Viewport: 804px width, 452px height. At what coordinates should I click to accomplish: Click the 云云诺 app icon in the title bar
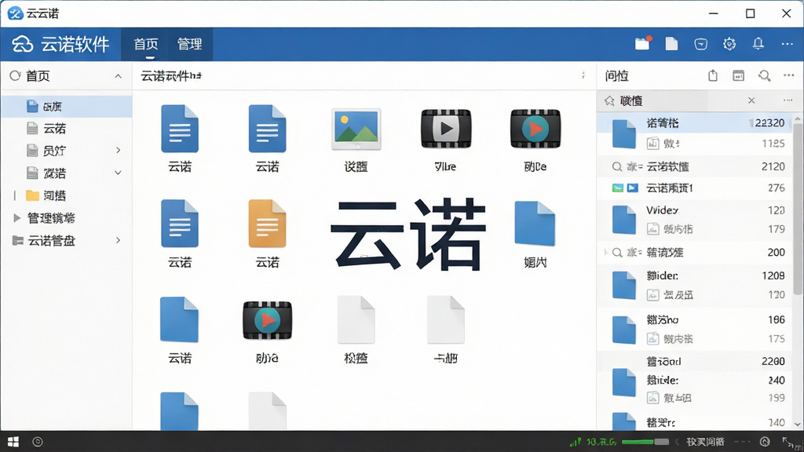(x=16, y=13)
